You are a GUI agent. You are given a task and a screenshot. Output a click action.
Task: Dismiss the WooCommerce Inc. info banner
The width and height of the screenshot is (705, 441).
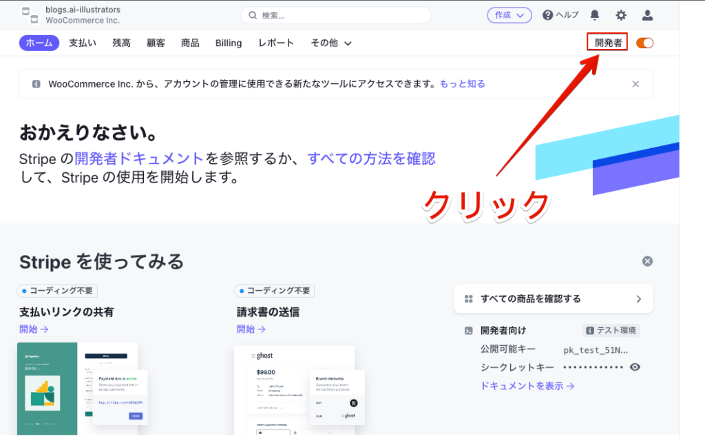click(x=635, y=84)
